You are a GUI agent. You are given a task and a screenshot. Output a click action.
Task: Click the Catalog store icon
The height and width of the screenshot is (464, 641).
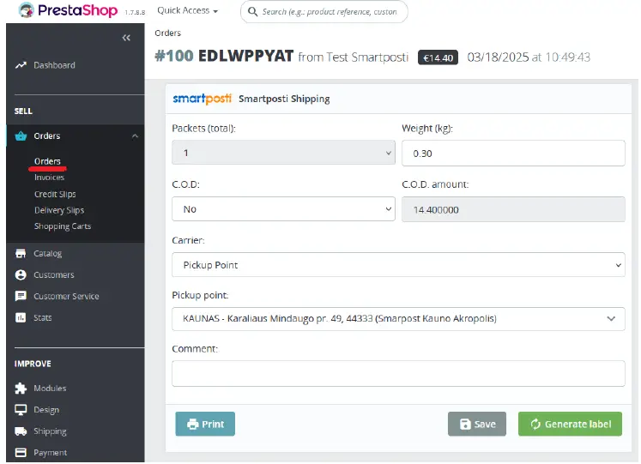[x=21, y=253]
